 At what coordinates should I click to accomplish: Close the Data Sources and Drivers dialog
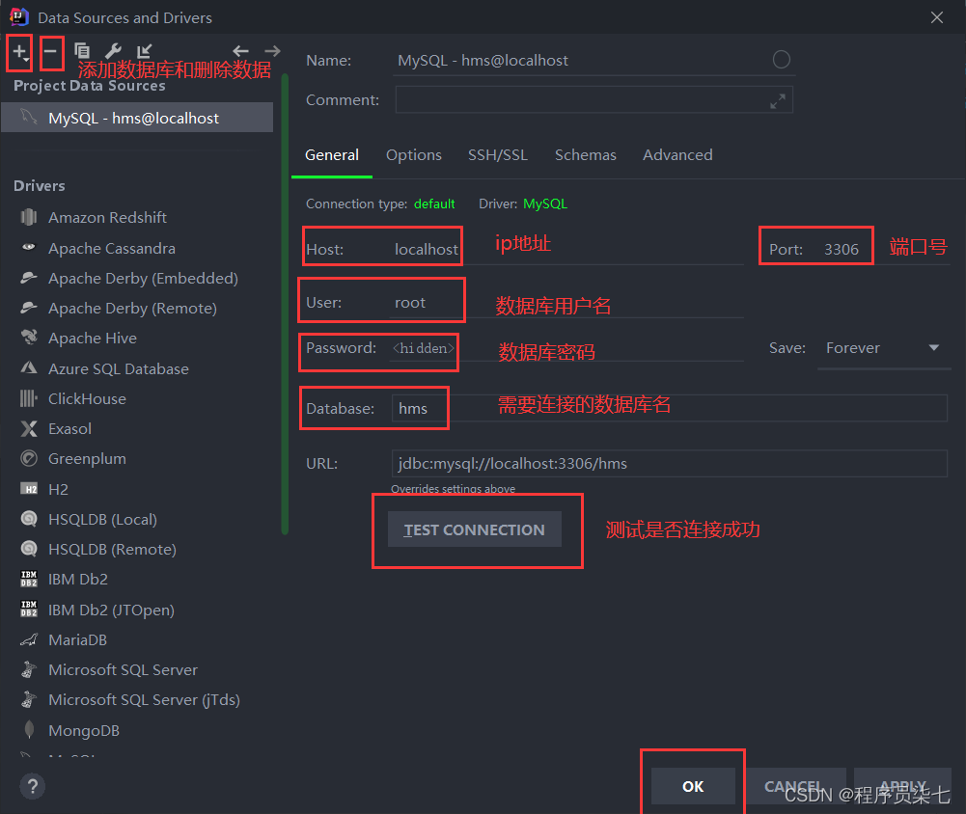tap(936, 17)
